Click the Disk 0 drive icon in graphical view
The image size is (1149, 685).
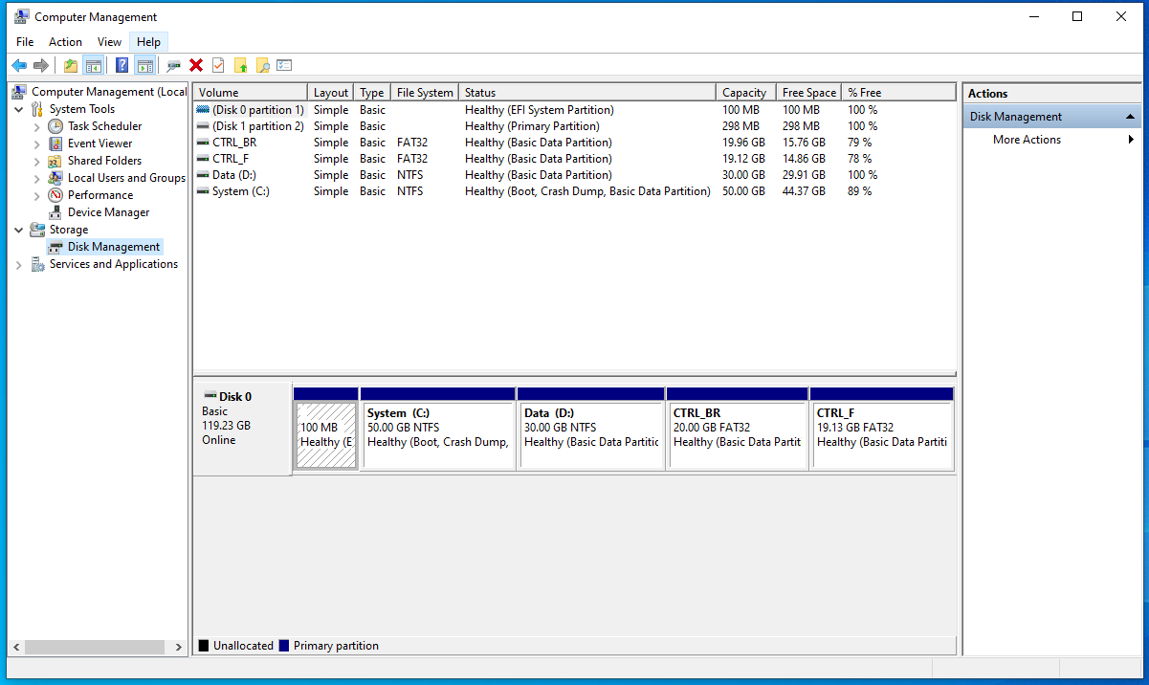click(x=210, y=396)
